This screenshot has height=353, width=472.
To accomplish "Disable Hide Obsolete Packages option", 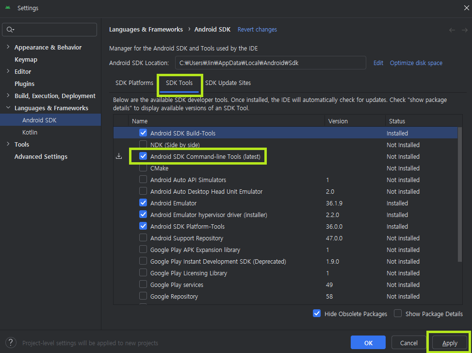I will tap(317, 314).
